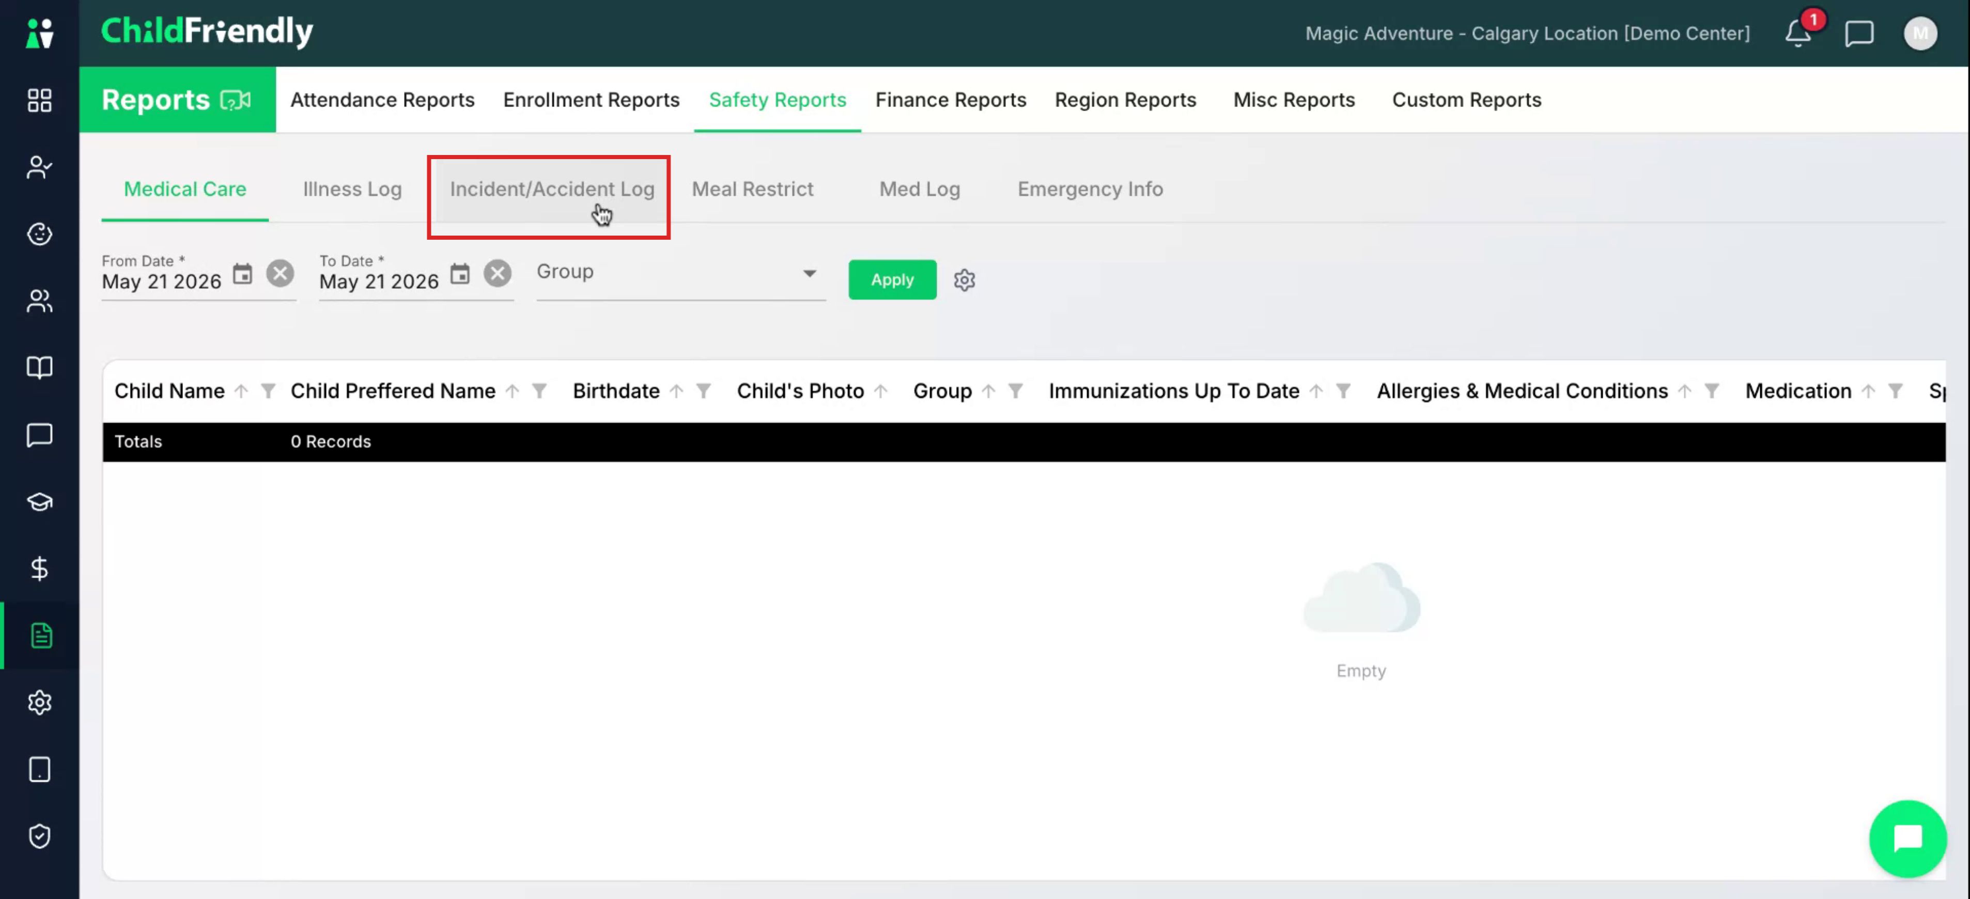Image resolution: width=1970 pixels, height=899 pixels.
Task: Open the From Date calendar picker
Action: 242,274
